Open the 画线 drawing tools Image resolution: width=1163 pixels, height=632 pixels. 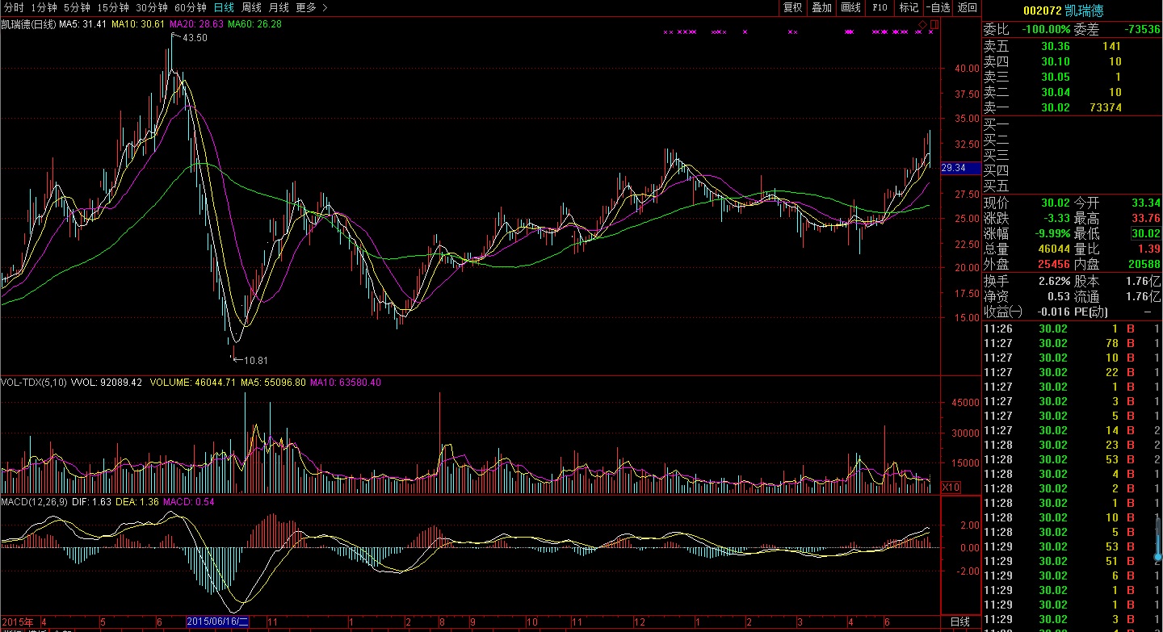851,7
